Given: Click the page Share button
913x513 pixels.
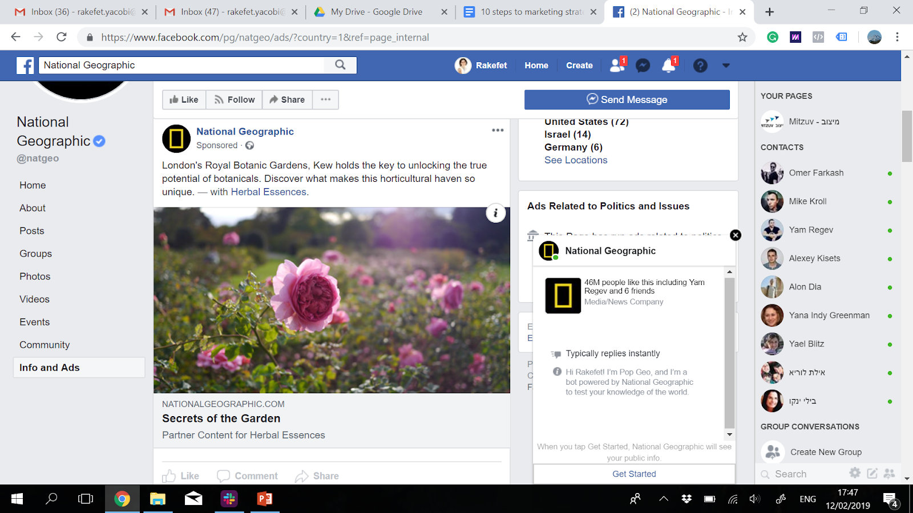Looking at the screenshot, I should 287,99.
